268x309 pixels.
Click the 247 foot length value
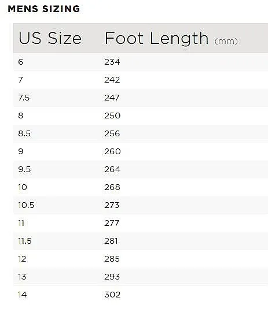click(x=112, y=98)
